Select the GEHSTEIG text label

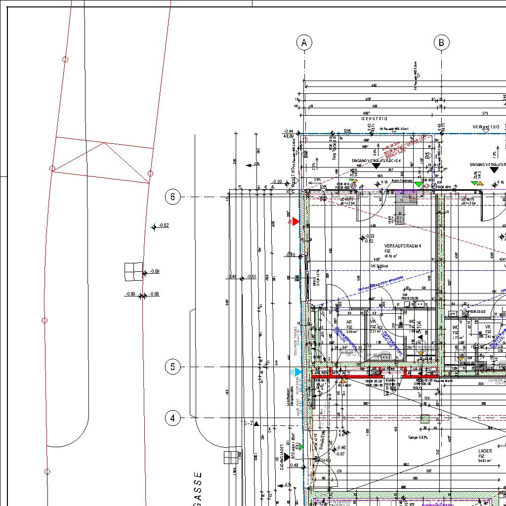(375, 119)
